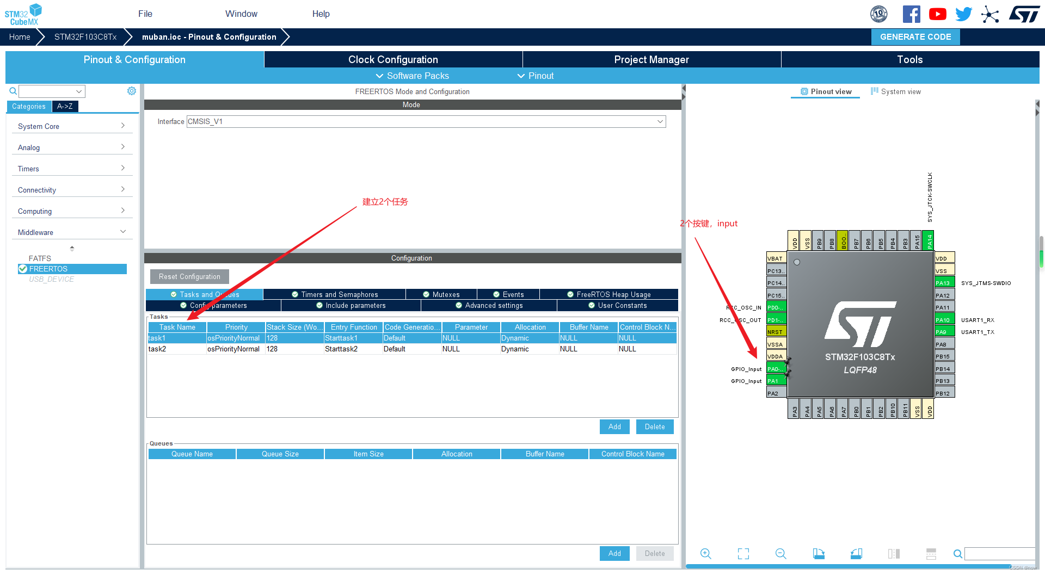This screenshot has width=1045, height=575.
Task: Switch to Clock Configuration tab
Action: pos(393,59)
